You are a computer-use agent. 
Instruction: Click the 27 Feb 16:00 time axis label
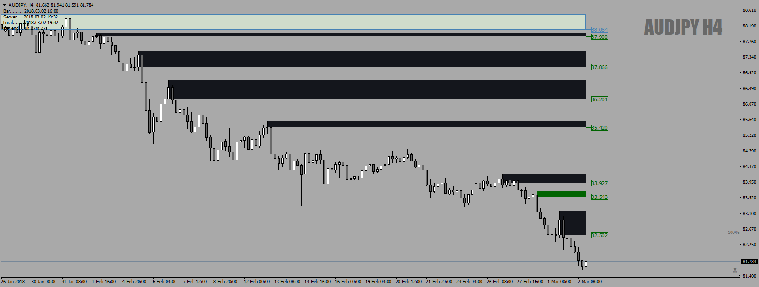pos(530,282)
